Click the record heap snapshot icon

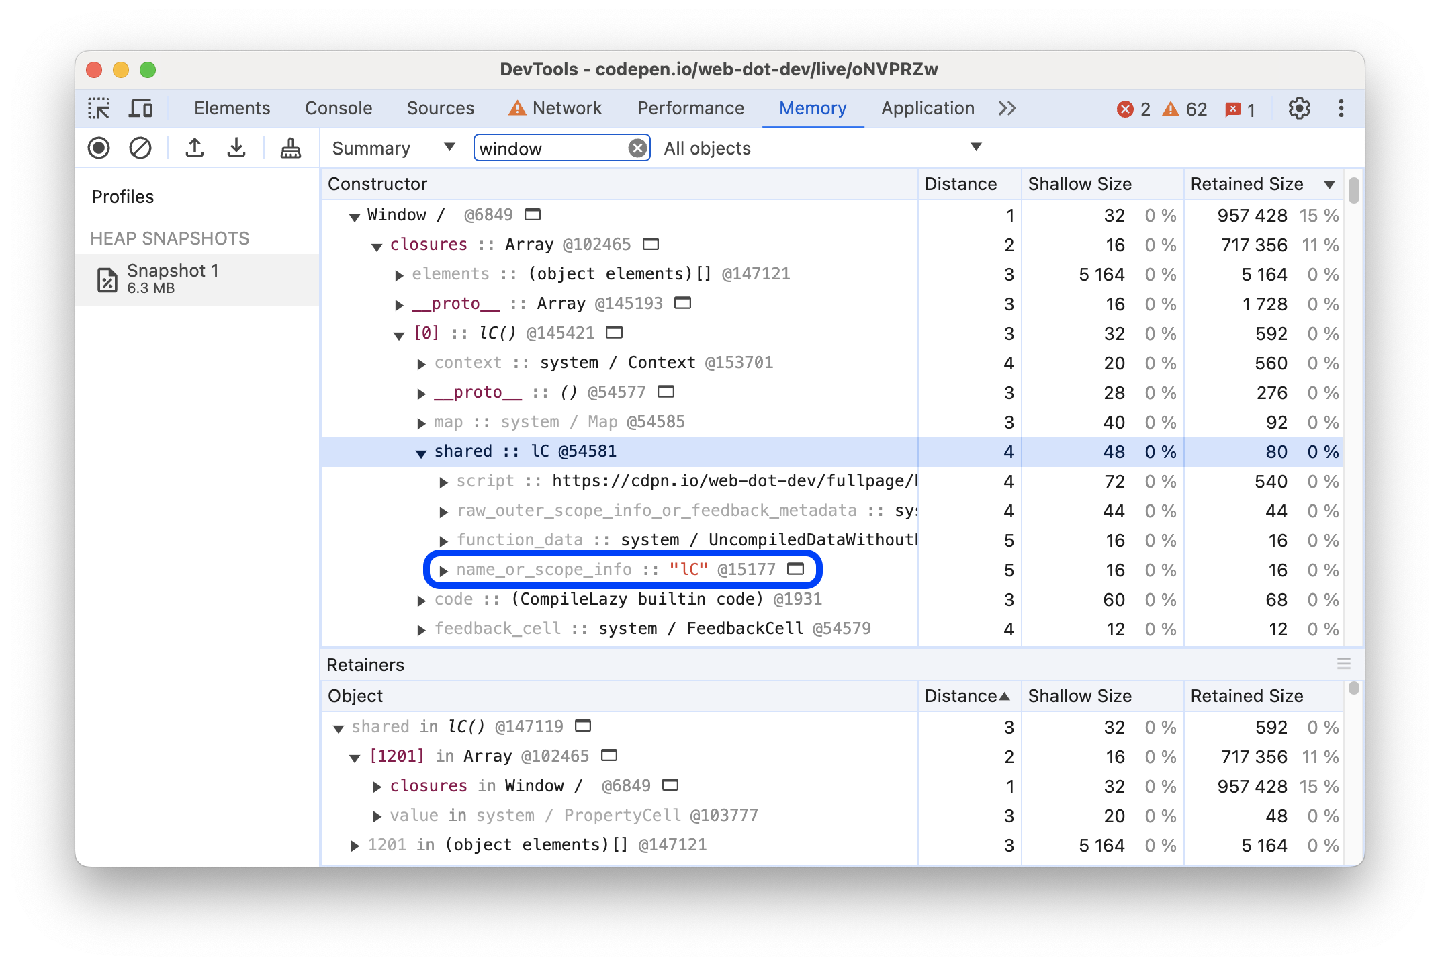tap(101, 148)
